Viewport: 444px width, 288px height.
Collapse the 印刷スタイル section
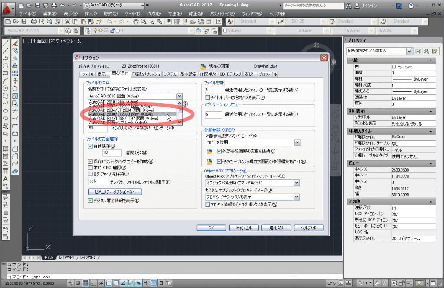(x=431, y=131)
